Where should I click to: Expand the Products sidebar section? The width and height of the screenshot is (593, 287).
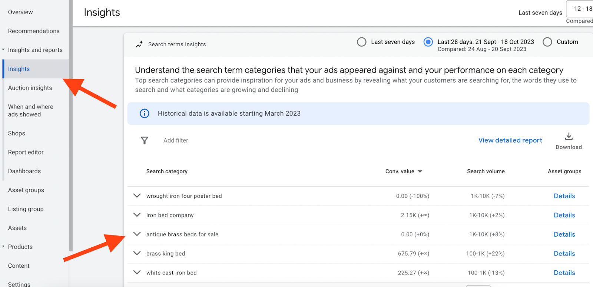(3, 247)
